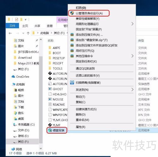Click the AXPE folder icon
158x157 pixels.
coord(50,48)
